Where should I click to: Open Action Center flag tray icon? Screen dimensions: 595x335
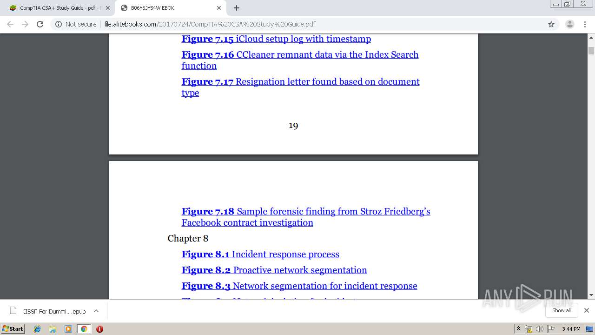pyautogui.click(x=550, y=329)
